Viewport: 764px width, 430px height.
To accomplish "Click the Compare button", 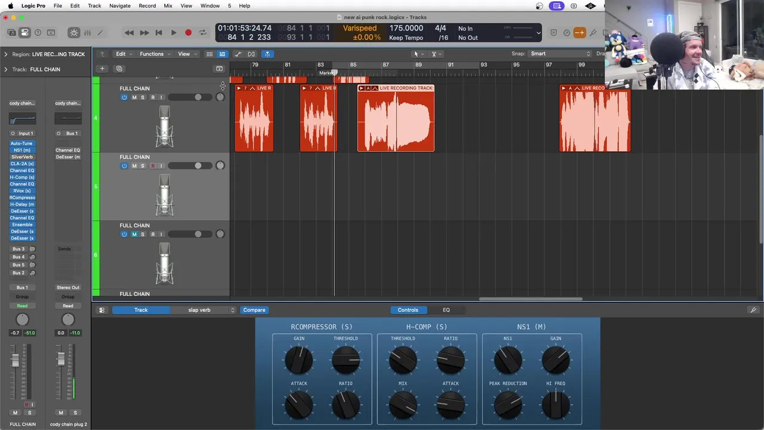I will [x=254, y=310].
